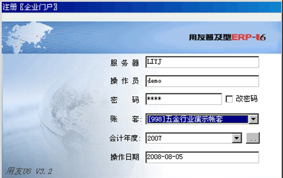Click the 密码 password field

[x=184, y=99]
